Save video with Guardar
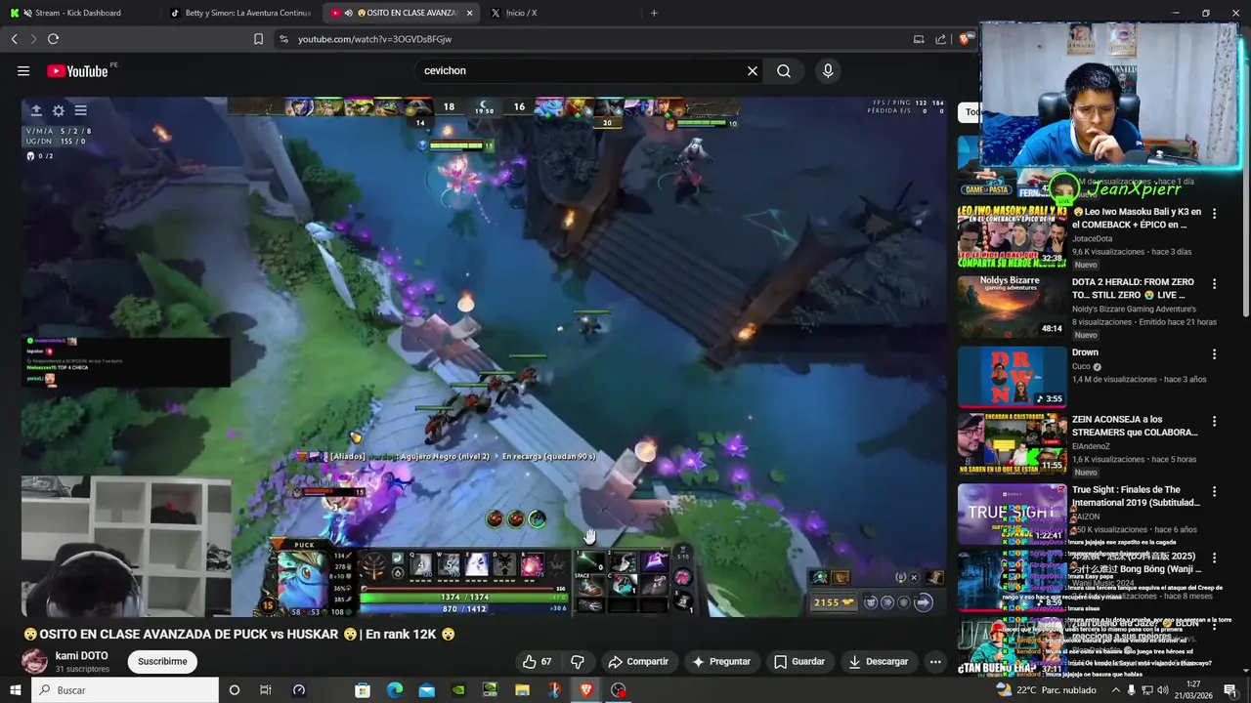 (799, 661)
